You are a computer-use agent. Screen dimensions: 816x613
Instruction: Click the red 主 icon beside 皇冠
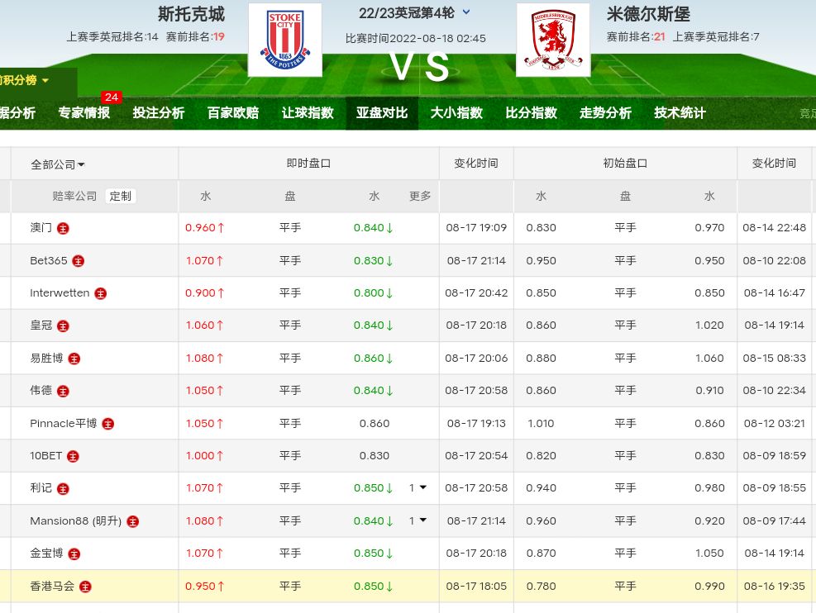[x=63, y=326]
